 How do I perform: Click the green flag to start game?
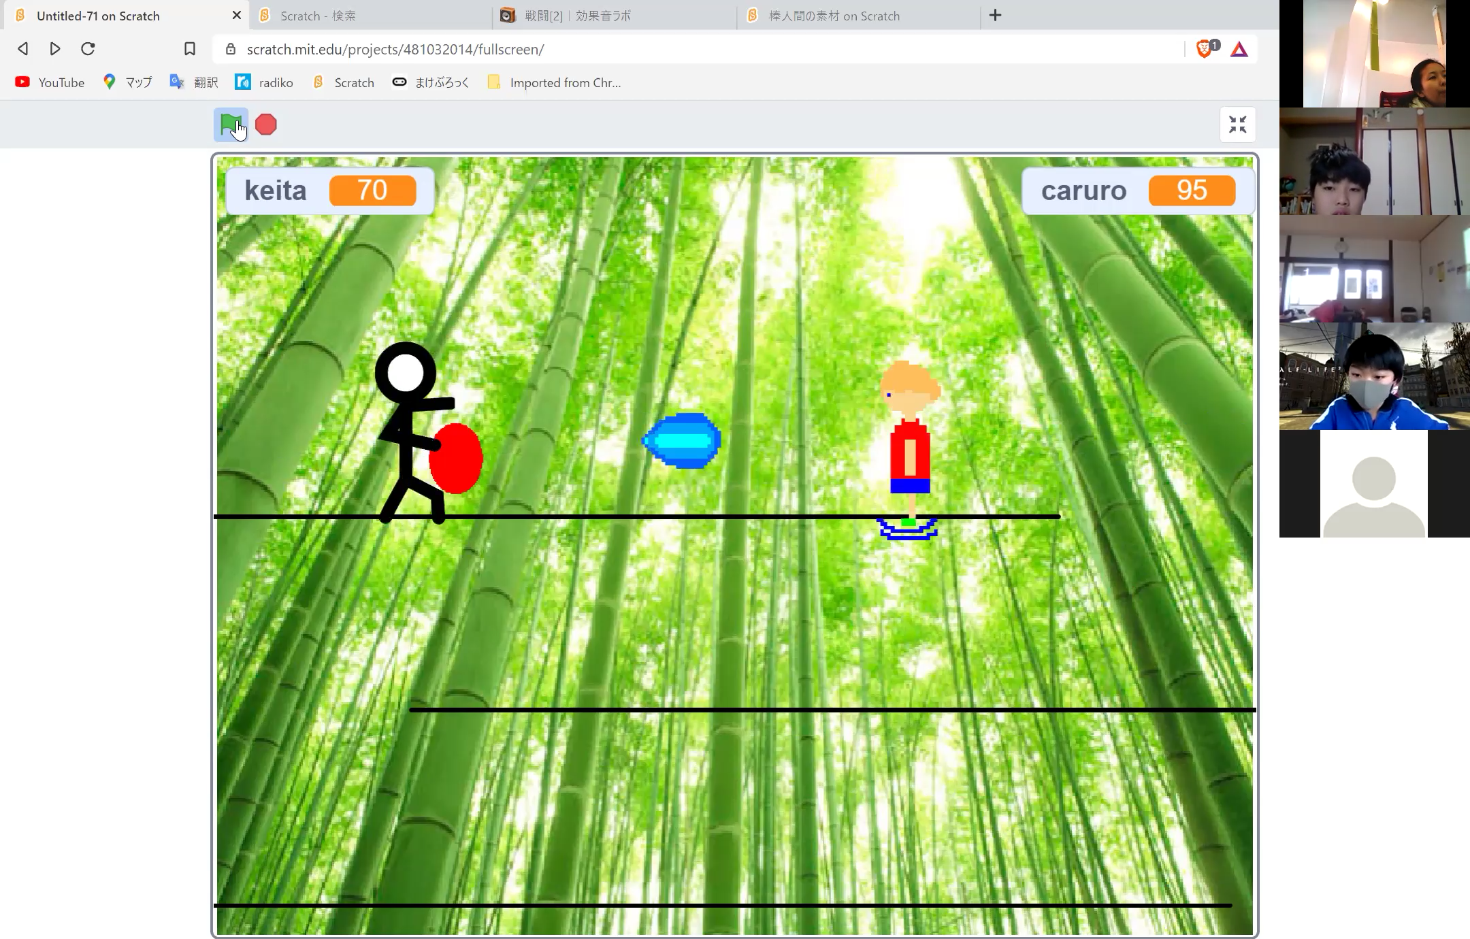coord(230,125)
